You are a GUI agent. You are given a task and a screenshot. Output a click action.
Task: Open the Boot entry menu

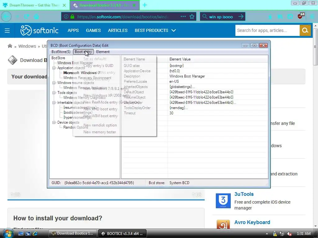pos(83,52)
